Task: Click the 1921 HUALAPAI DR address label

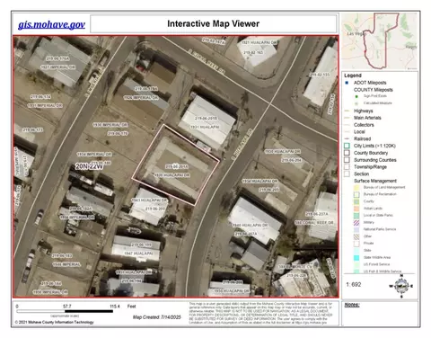Action: click(x=259, y=43)
